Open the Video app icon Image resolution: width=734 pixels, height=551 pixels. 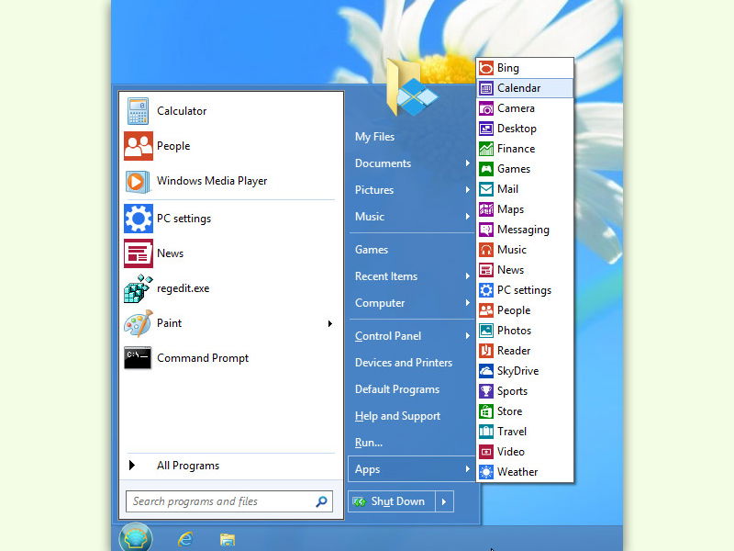pyautogui.click(x=486, y=452)
